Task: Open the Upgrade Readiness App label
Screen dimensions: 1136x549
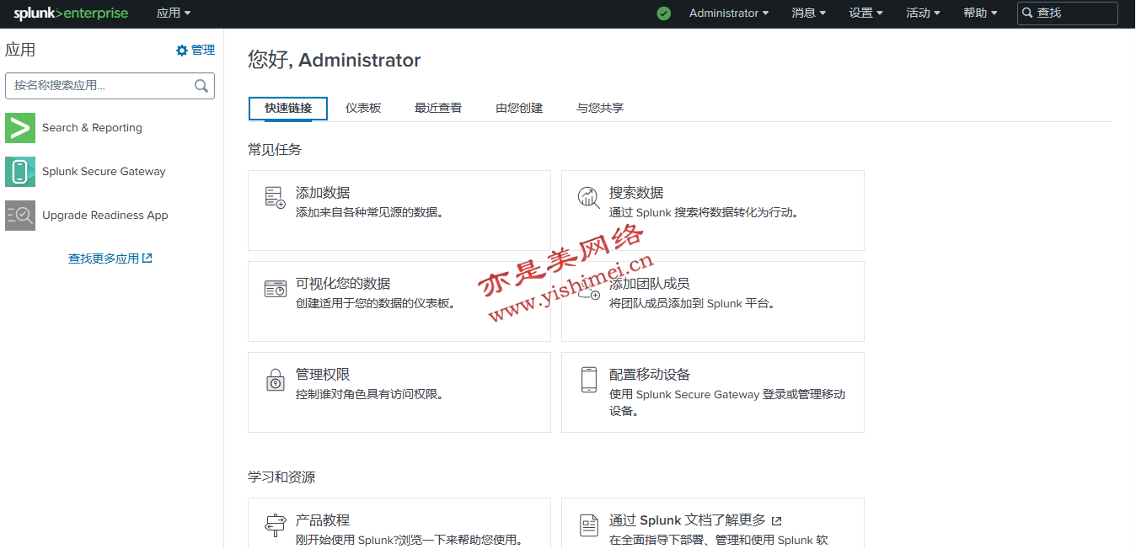Action: click(105, 216)
